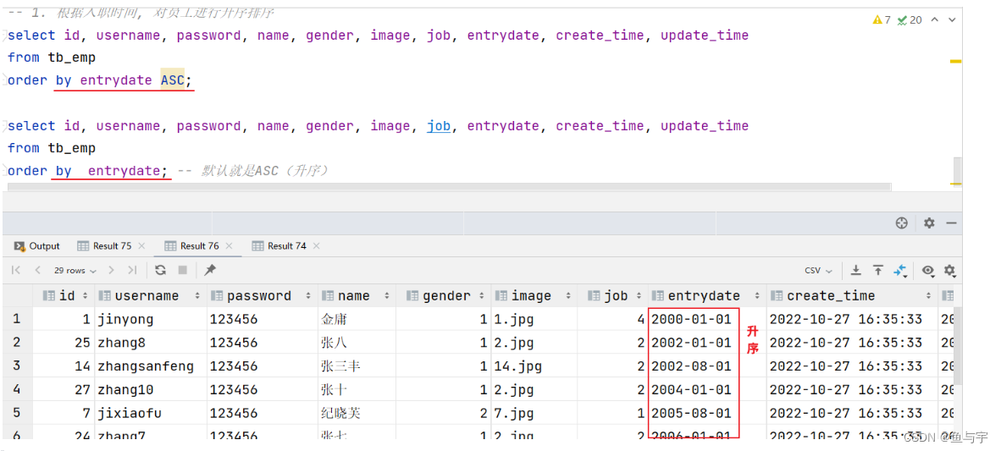The image size is (1001, 451).
Task: Go to next highlighted error arrow
Action: pos(953,19)
